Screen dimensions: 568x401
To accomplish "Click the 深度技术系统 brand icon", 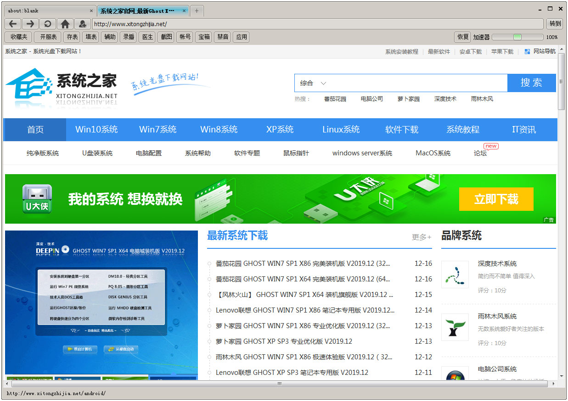I will (455, 275).
